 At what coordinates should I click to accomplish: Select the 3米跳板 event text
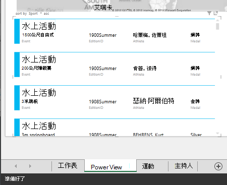(x=30, y=101)
